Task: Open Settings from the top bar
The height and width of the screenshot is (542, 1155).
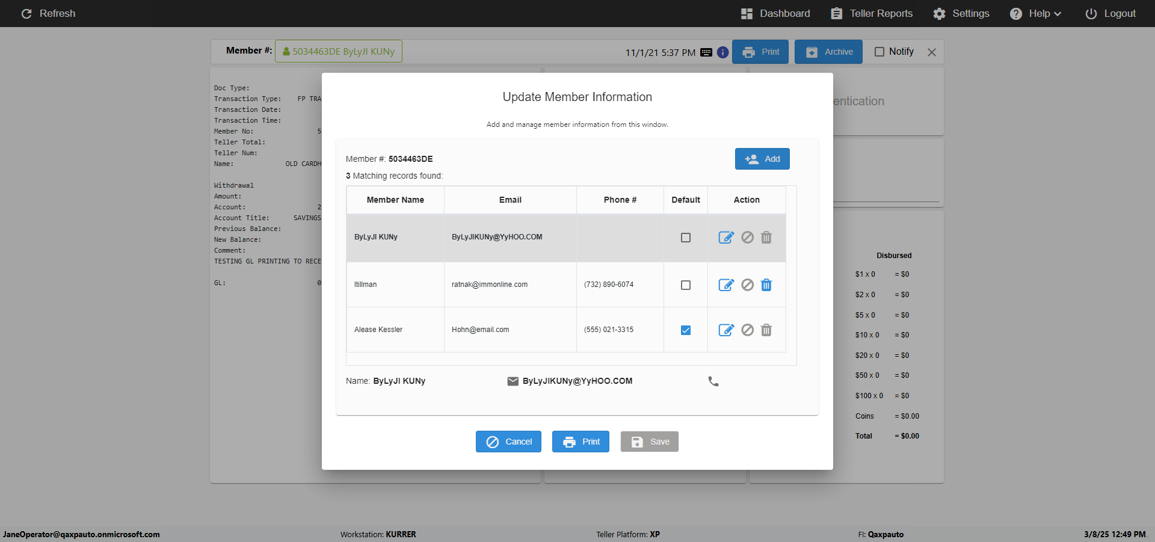Action: pos(961,13)
